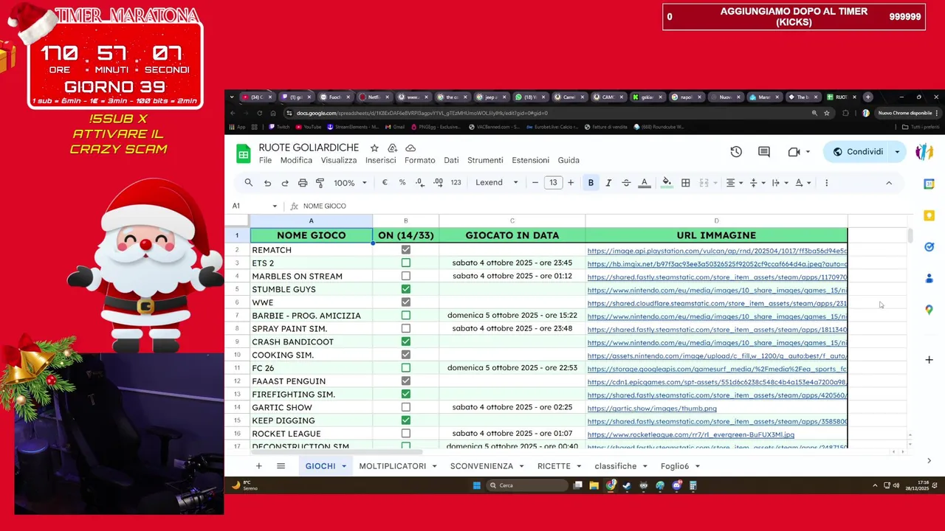Star the RUOTE GOLIARDICHE document
The height and width of the screenshot is (531, 945).
pos(374,148)
